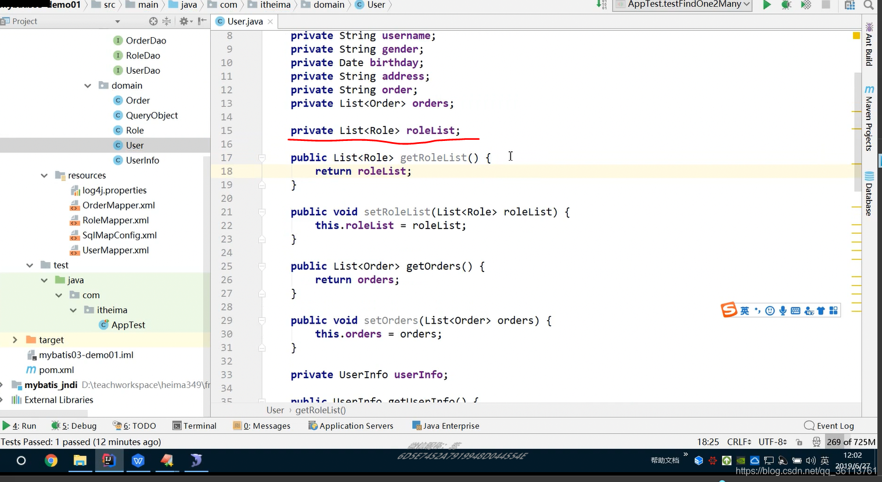Collapse the domain package
Viewport: 882px width, 482px height.
tap(88, 86)
